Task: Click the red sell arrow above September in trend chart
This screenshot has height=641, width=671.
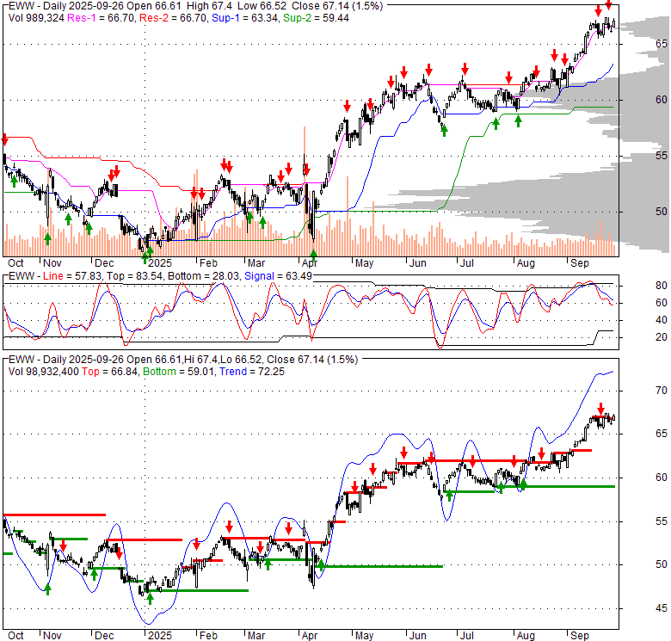Action: 600,407
